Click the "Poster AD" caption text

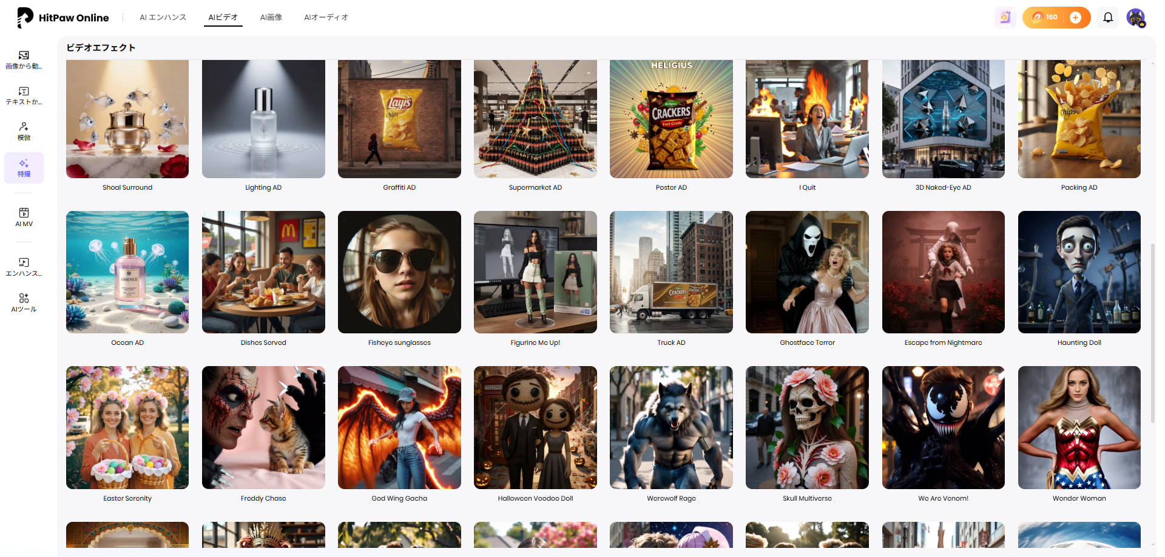coord(671,187)
